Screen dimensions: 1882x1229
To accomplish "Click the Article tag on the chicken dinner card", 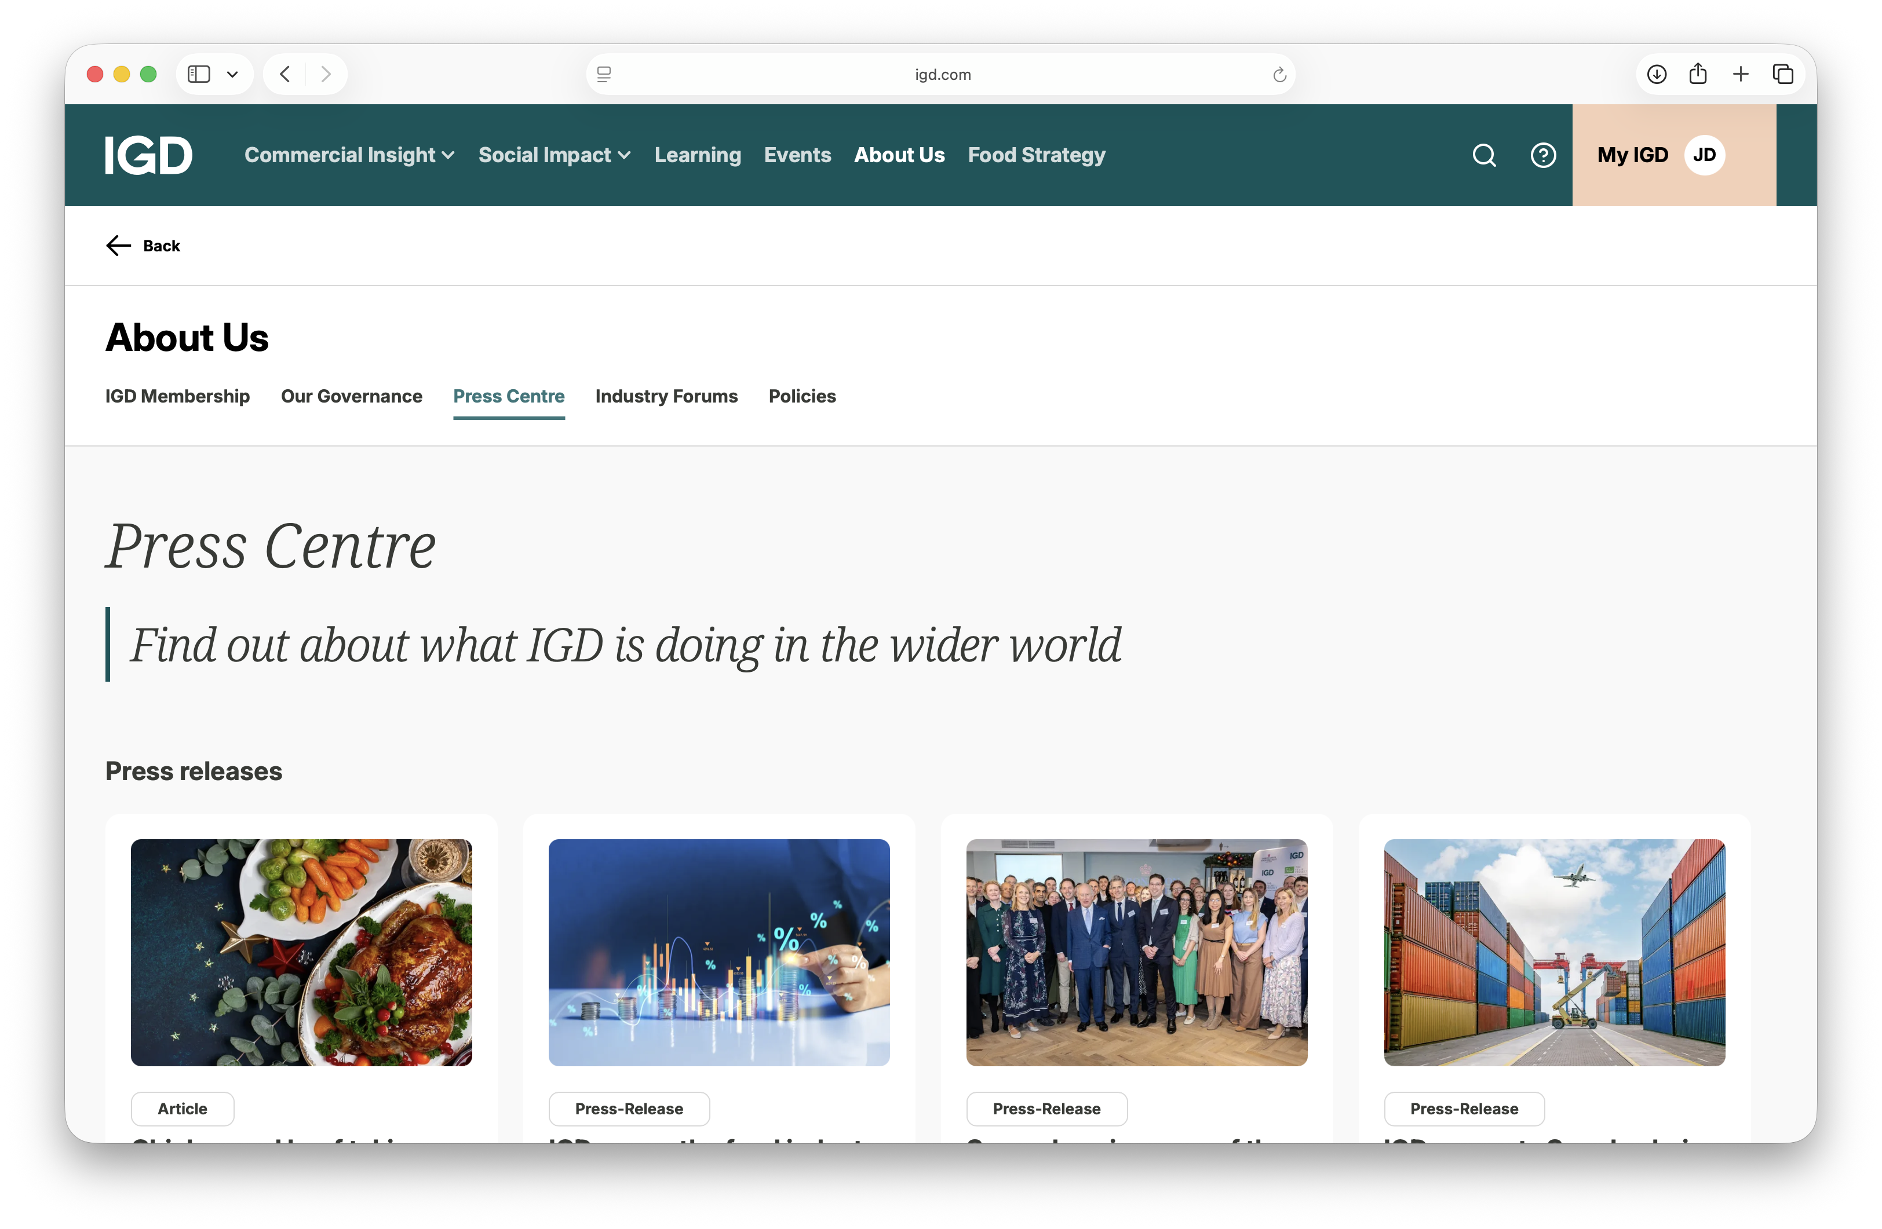I will (x=182, y=1108).
